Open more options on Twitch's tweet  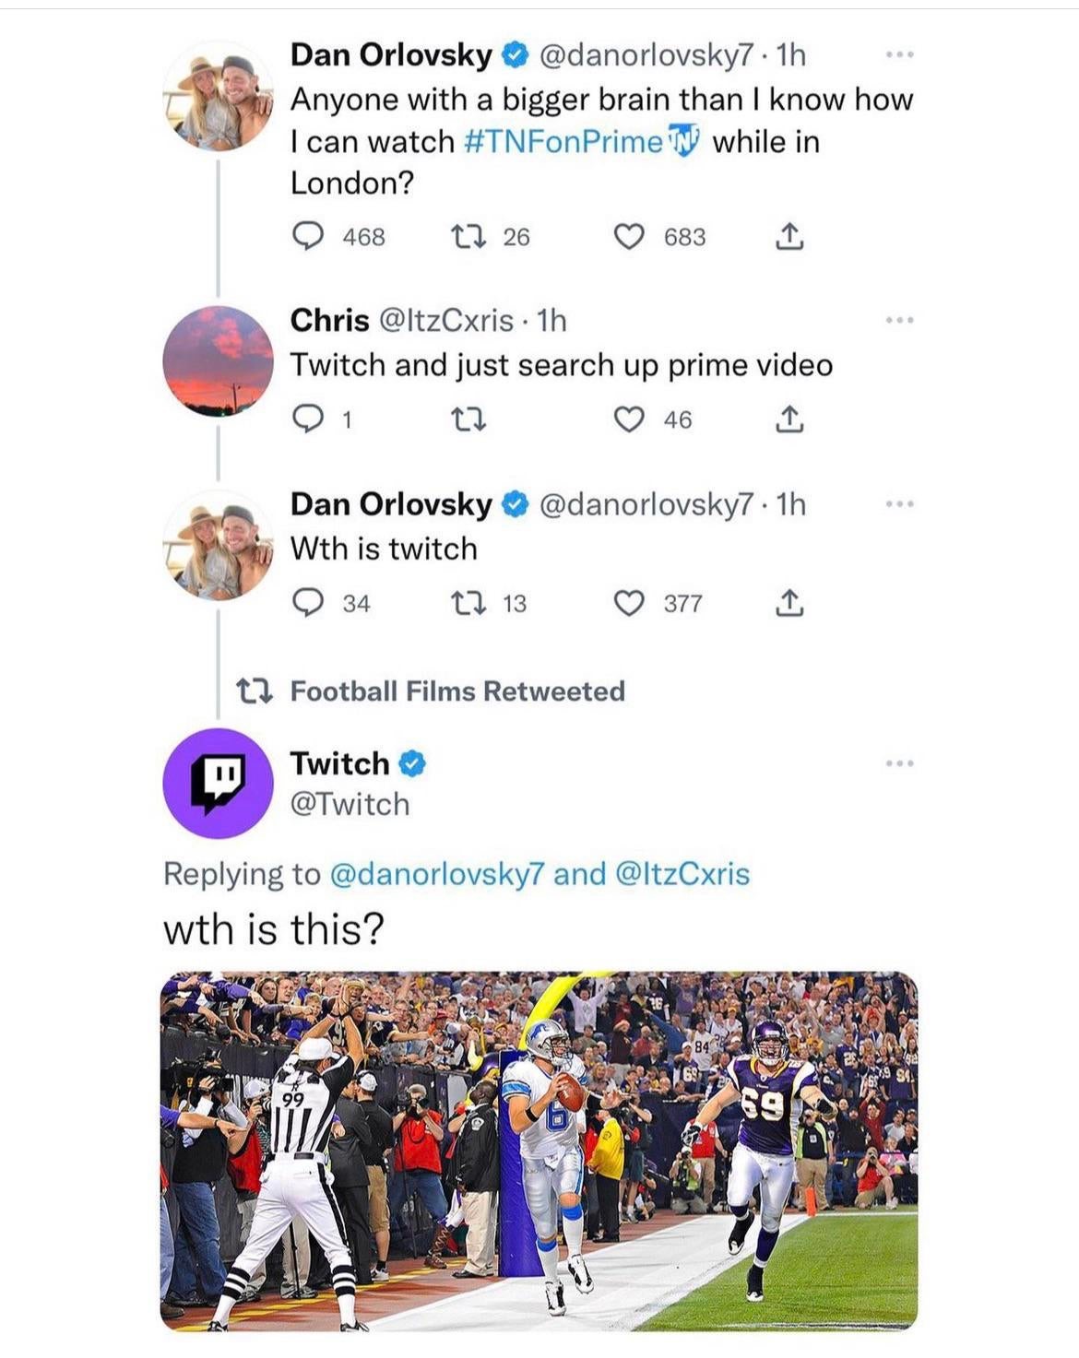point(899,763)
